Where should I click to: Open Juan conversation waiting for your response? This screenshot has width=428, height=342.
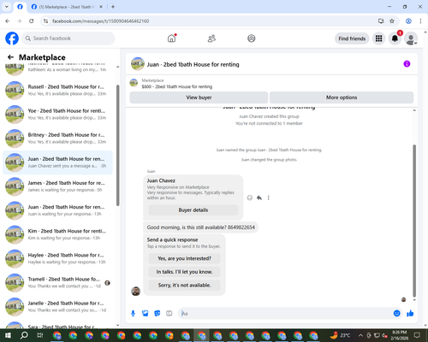coord(57,210)
